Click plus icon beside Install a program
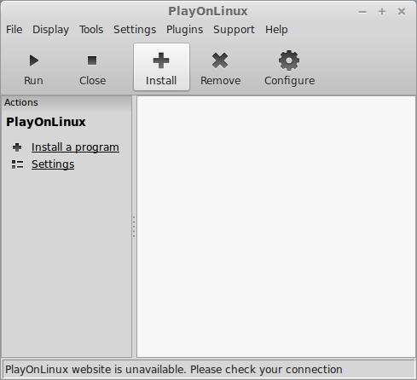This screenshot has height=380, width=417. click(x=17, y=147)
